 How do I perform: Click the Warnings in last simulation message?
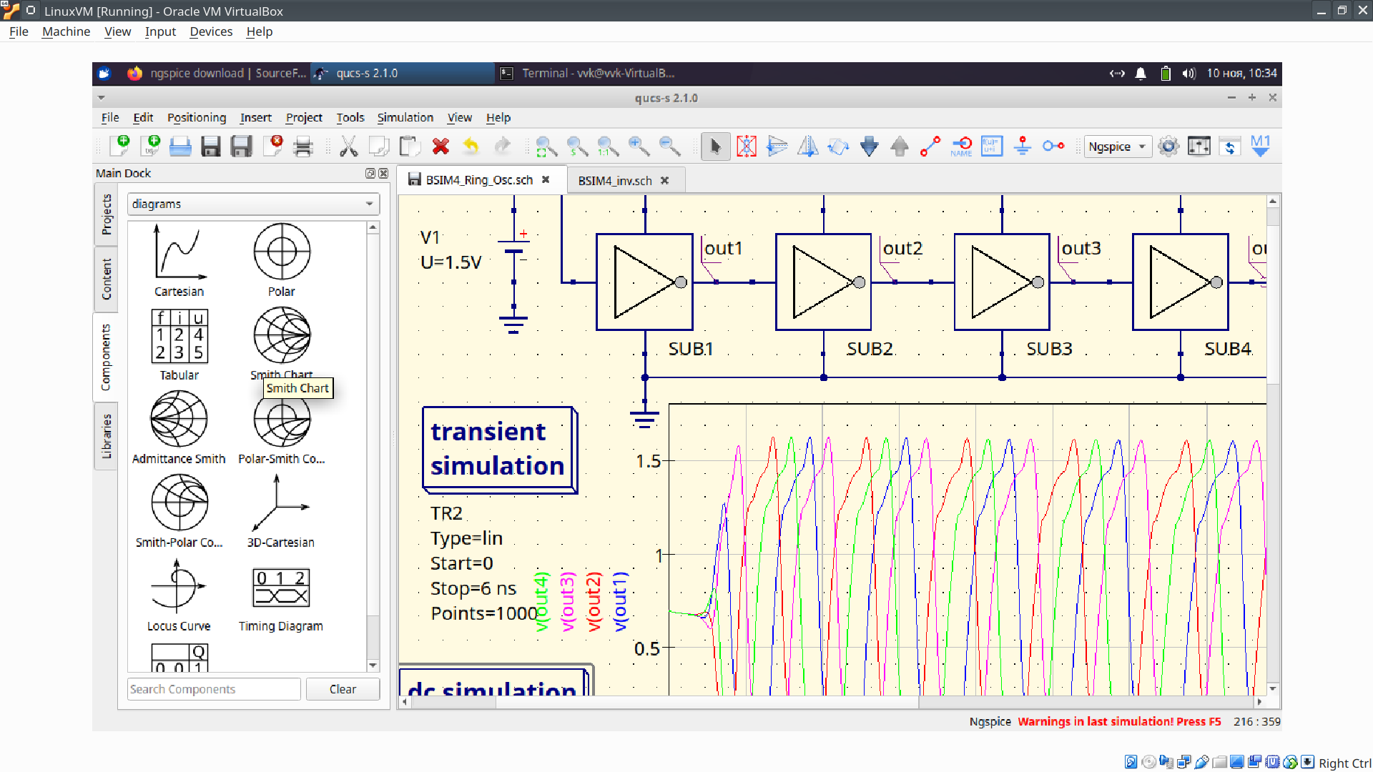[x=1118, y=722]
